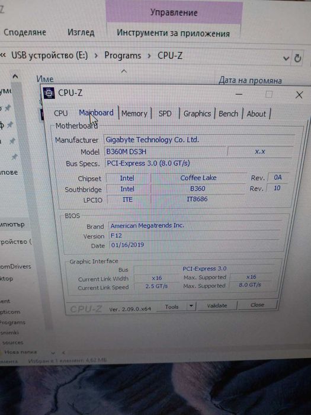The image size is (311, 415).
Task: Click Programs in the address path
Action: (123, 55)
